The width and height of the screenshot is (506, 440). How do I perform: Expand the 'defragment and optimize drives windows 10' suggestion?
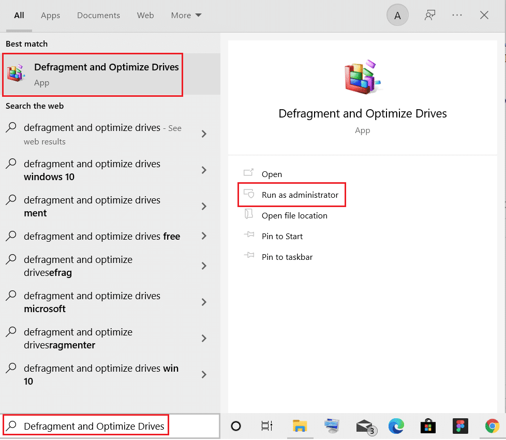[x=98, y=170]
